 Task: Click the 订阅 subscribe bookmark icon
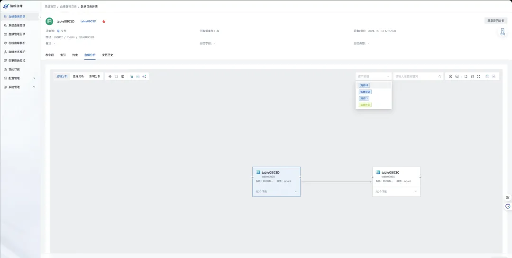coord(502,32)
